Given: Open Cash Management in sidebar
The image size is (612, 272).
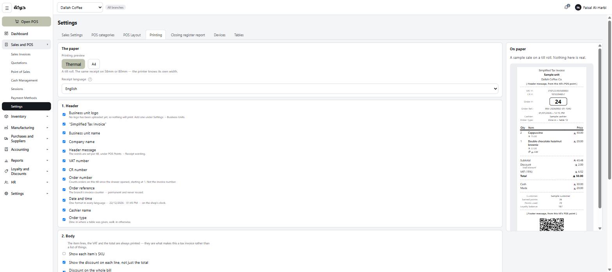Looking at the screenshot, I should click(24, 80).
